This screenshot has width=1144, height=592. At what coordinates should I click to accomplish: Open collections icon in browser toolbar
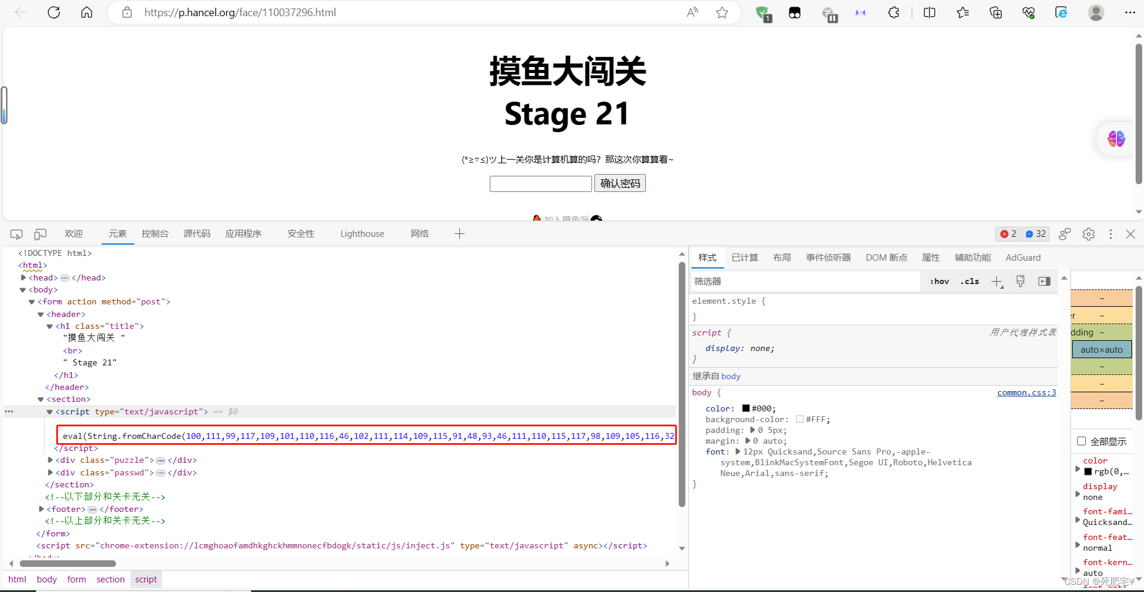(x=996, y=13)
